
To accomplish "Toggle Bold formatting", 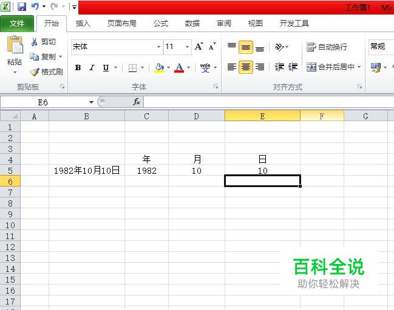I will (x=78, y=68).
